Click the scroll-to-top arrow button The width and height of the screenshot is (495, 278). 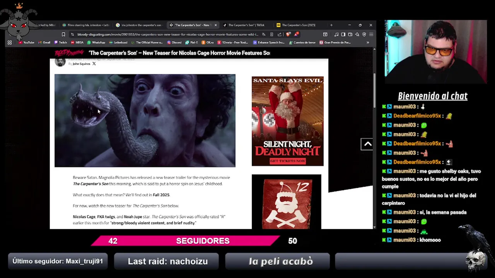[367, 144]
